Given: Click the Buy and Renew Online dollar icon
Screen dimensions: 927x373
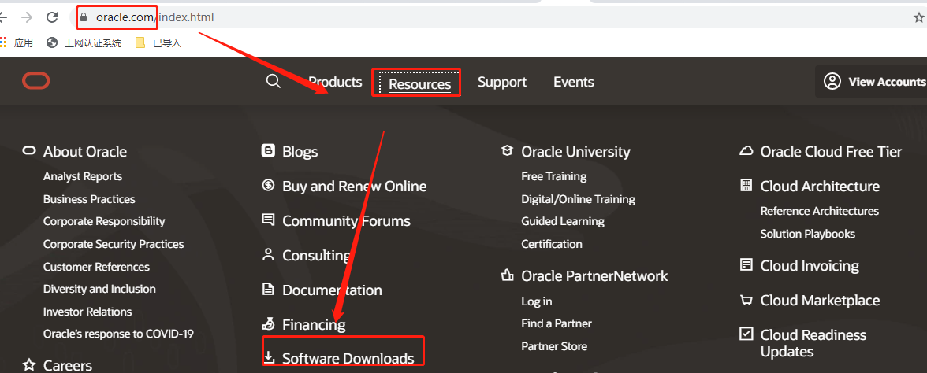Looking at the screenshot, I should pos(268,186).
